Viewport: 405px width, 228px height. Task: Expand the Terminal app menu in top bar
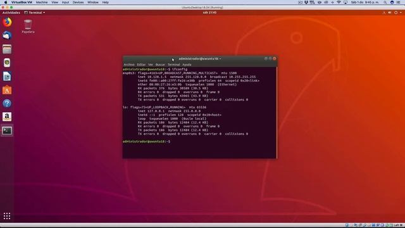click(35, 13)
